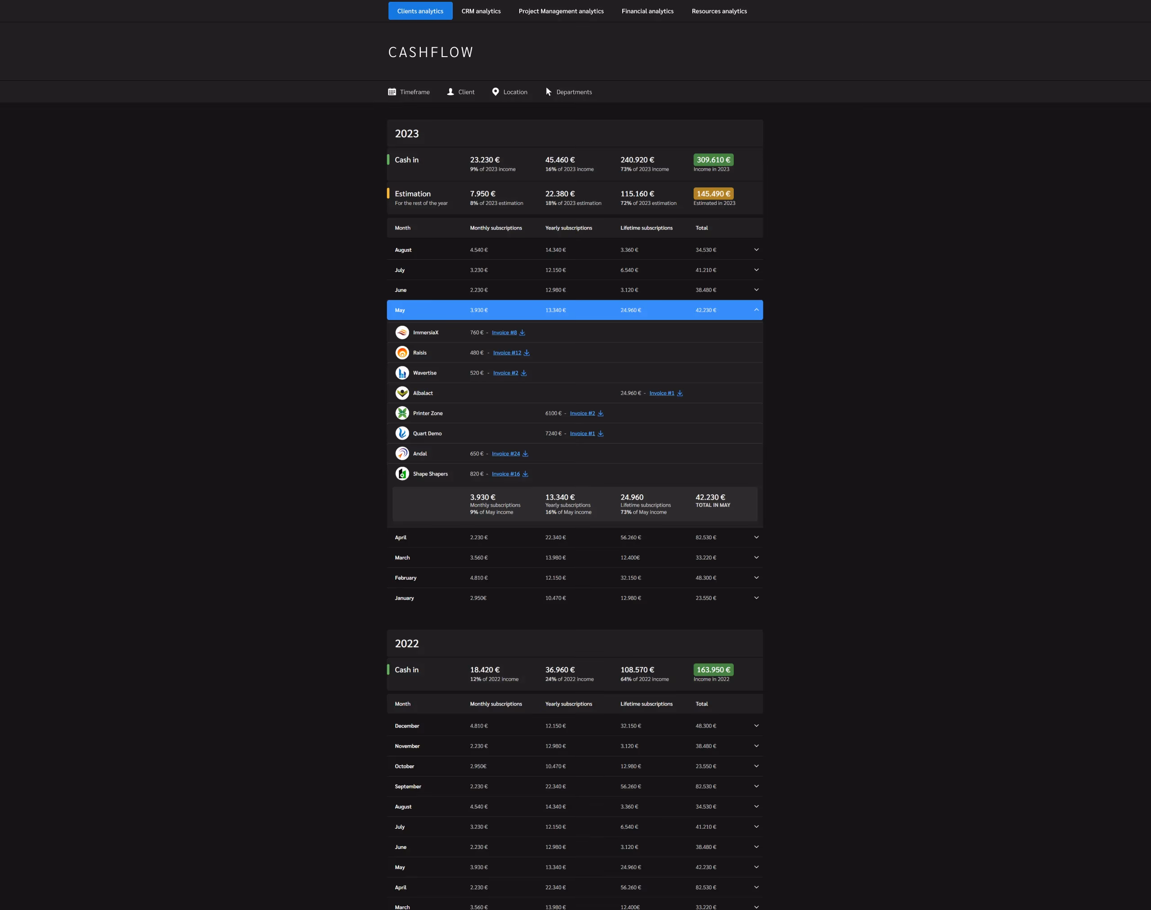The height and width of the screenshot is (910, 1151).
Task: Download Quart Demo Invoice #1 via arrow icon
Action: [600, 434]
